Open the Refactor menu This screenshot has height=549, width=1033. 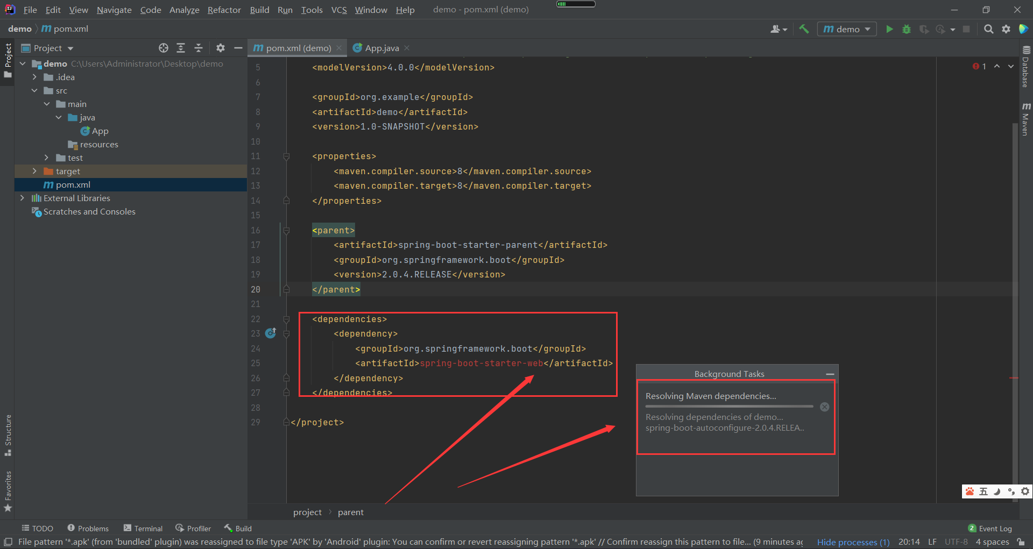tap(224, 10)
